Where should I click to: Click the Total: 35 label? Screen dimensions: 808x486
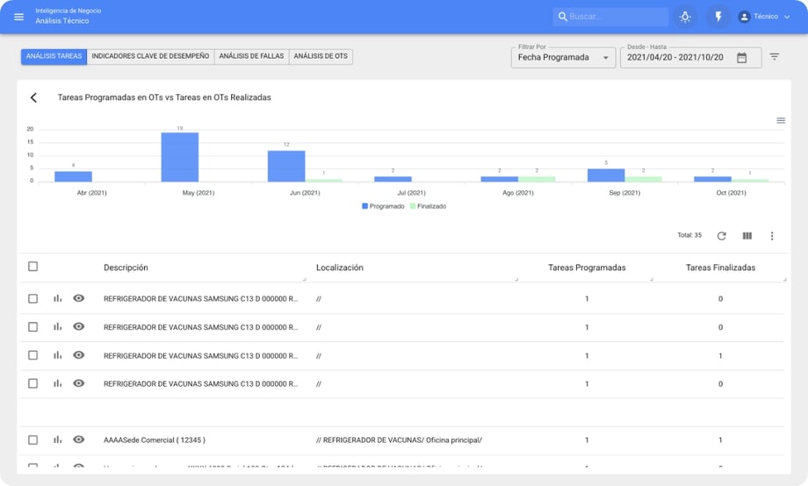(x=689, y=235)
